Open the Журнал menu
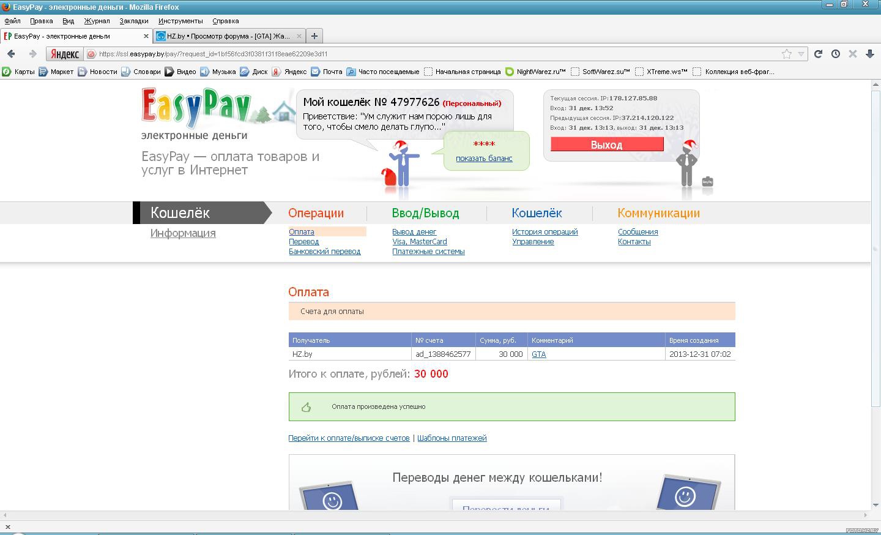This screenshot has height=535, width=881. [97, 21]
